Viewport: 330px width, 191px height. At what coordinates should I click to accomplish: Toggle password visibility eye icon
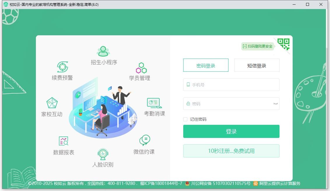(275, 104)
